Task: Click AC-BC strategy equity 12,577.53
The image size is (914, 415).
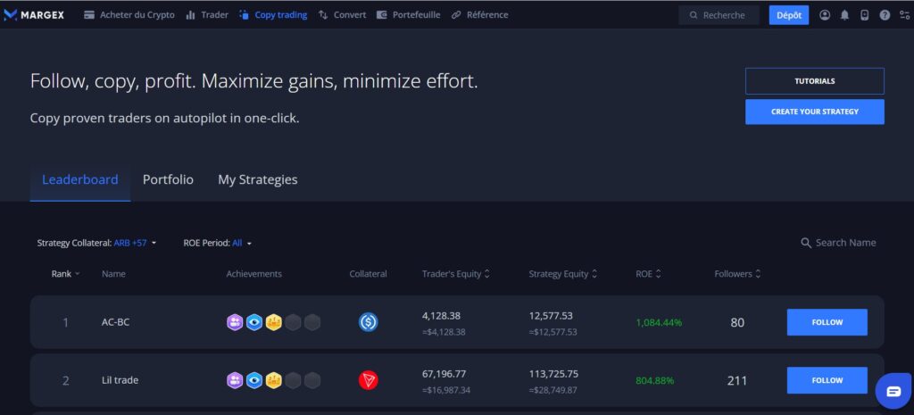Action: 551,316
